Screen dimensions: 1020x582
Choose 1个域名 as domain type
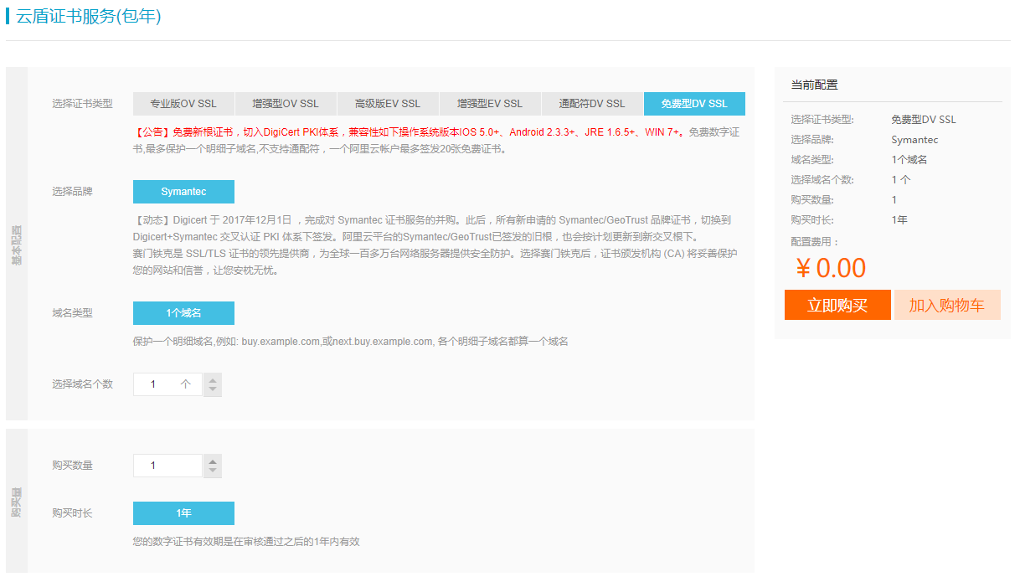(x=183, y=313)
